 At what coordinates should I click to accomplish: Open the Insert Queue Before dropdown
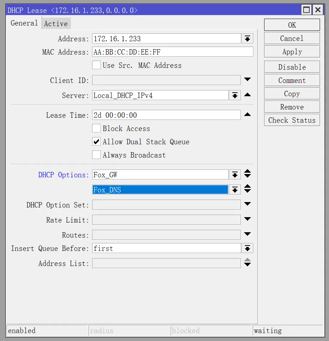[x=247, y=248]
